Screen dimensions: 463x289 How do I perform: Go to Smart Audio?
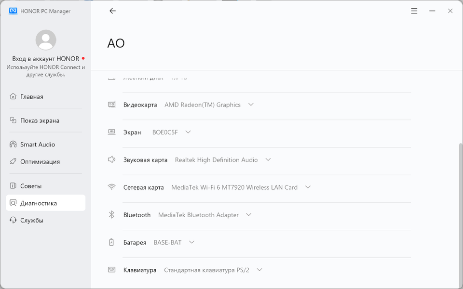tap(38, 144)
